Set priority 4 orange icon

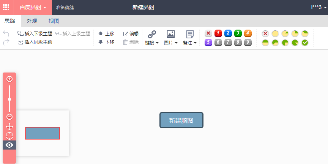[248, 33]
